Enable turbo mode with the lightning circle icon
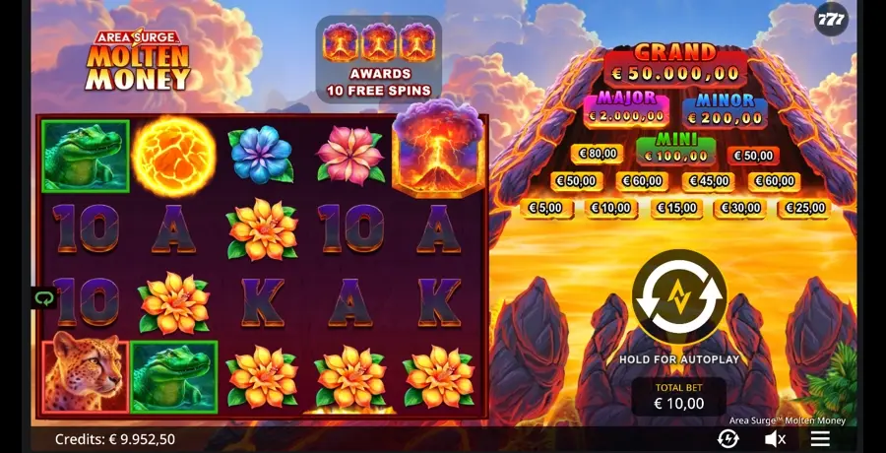 point(728,438)
